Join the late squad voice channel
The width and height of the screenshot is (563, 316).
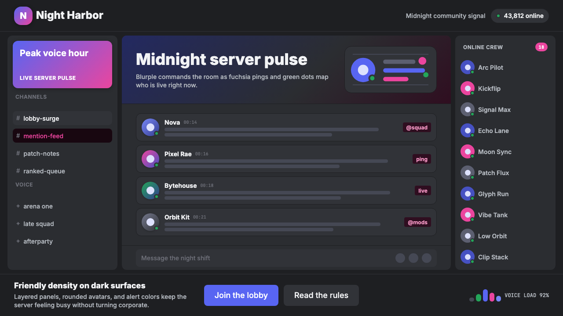[62, 223]
